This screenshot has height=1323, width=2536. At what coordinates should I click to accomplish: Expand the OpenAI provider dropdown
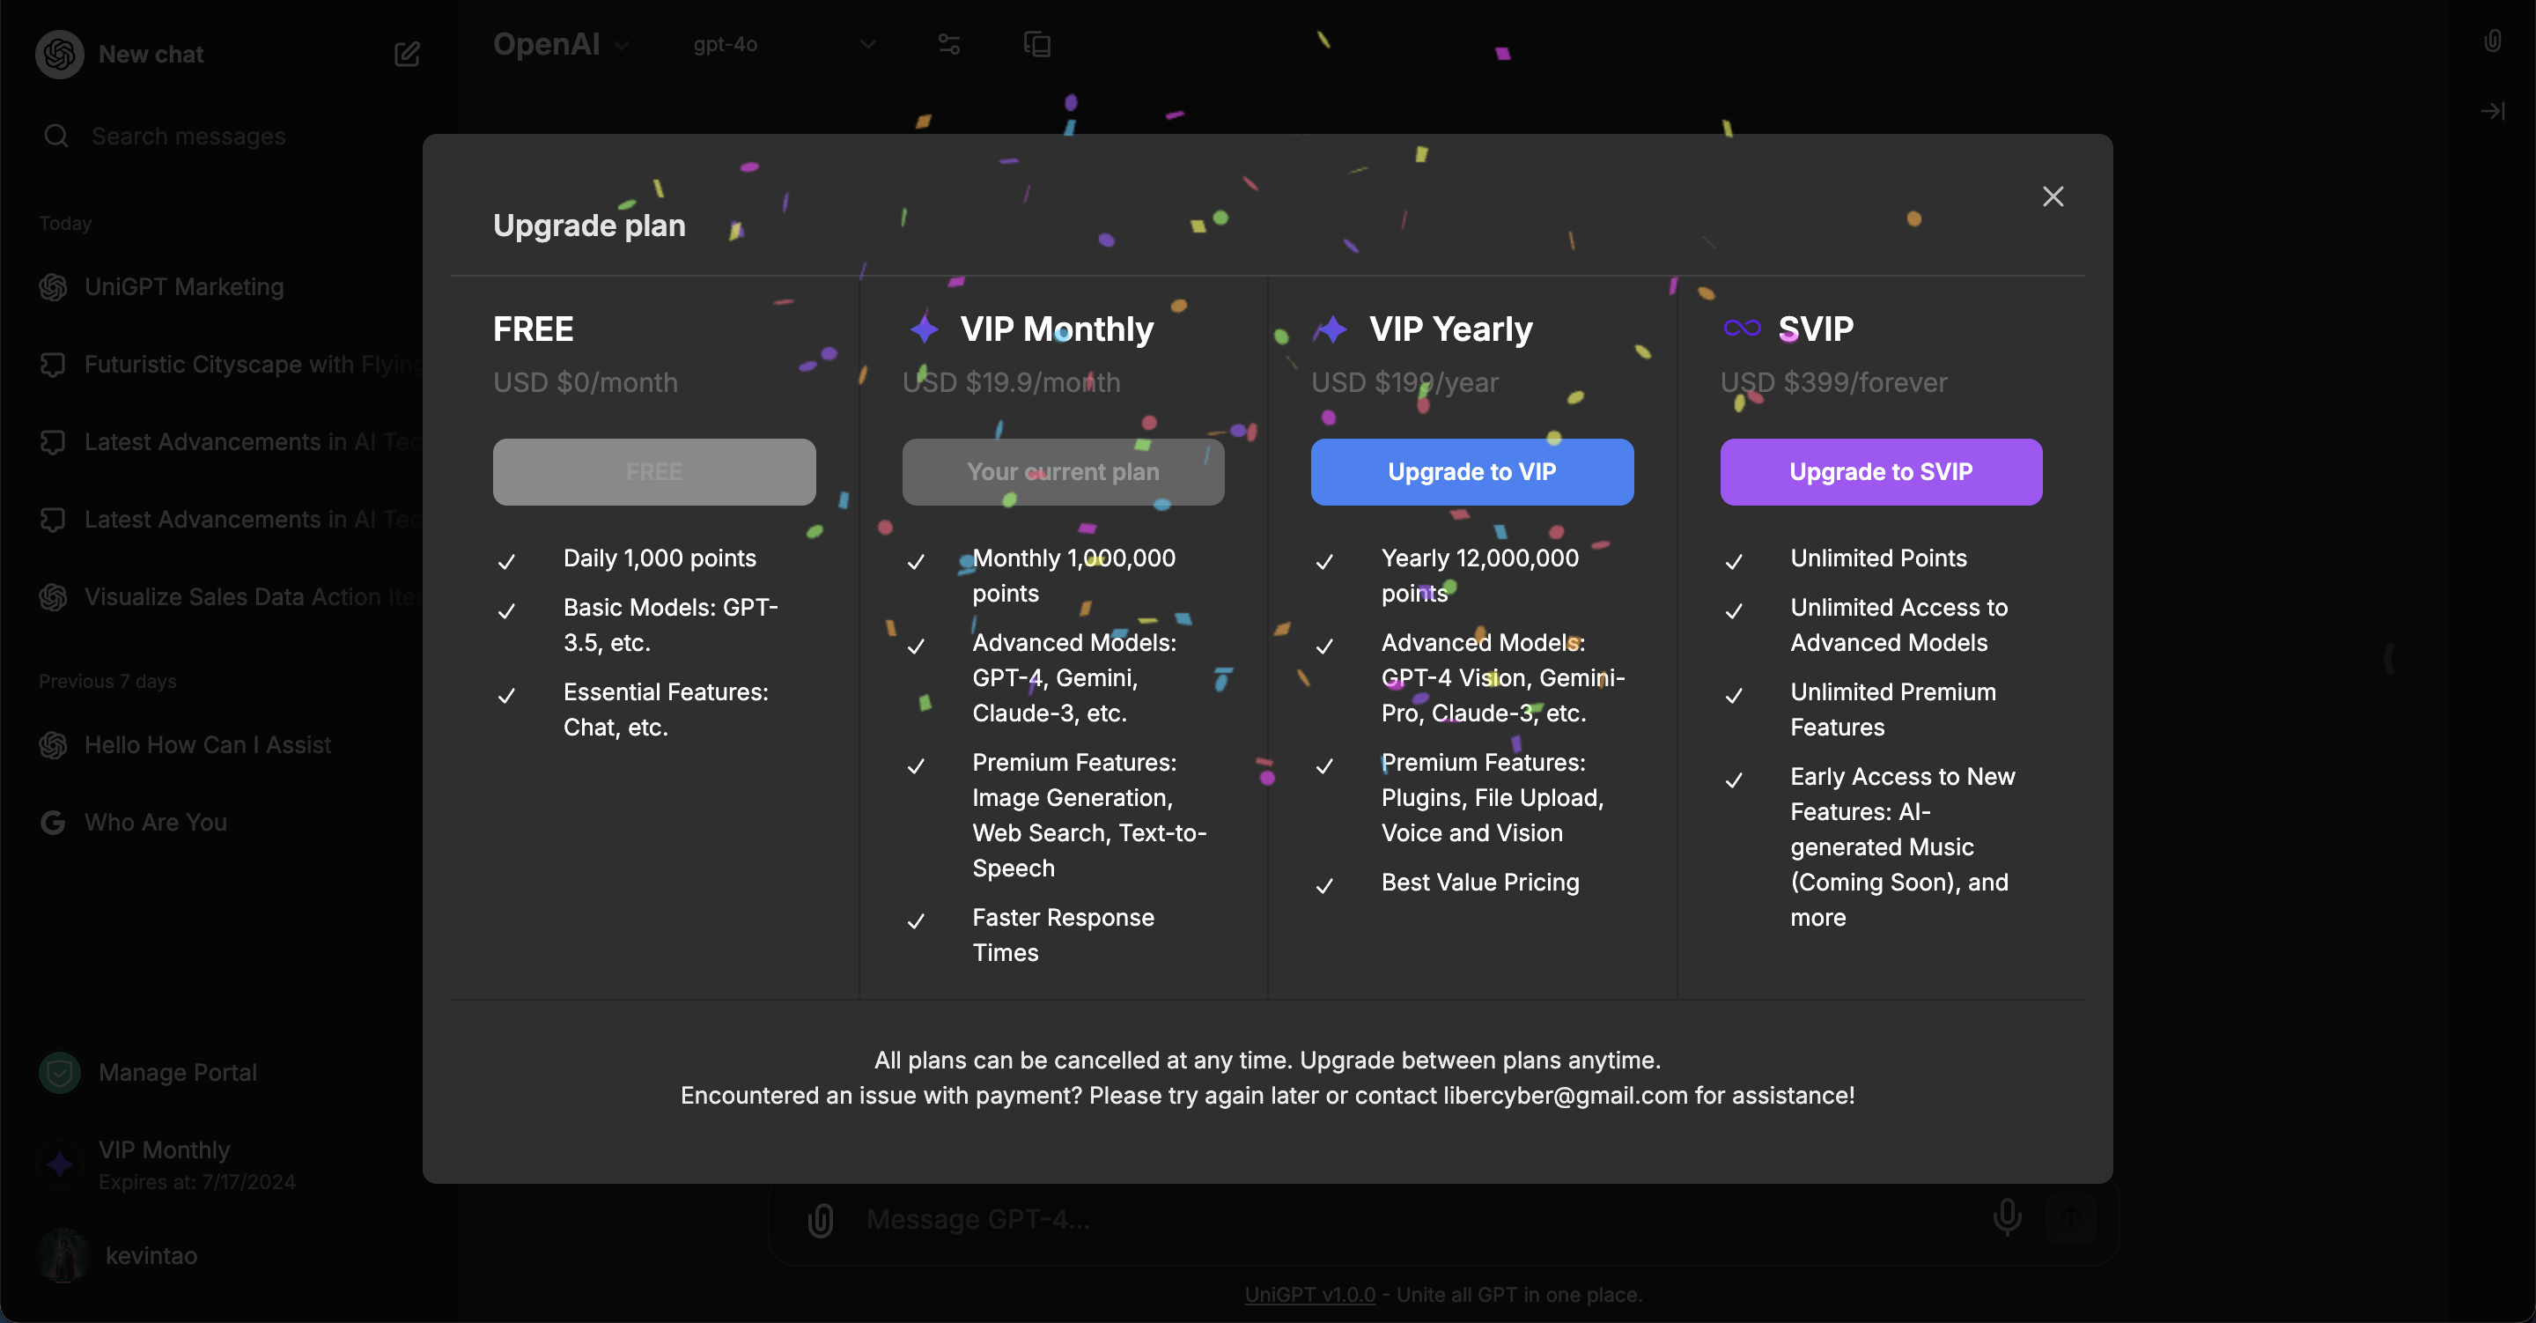tap(561, 44)
